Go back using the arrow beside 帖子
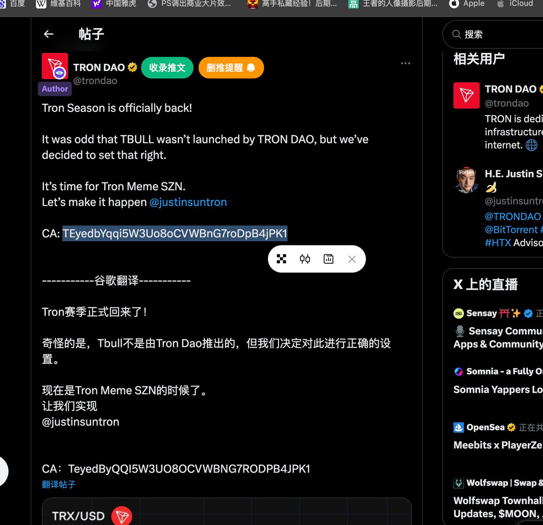Viewport: 543px width, 525px height. tap(48, 34)
